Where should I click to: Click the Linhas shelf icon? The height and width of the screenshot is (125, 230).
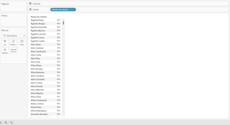point(30,9)
